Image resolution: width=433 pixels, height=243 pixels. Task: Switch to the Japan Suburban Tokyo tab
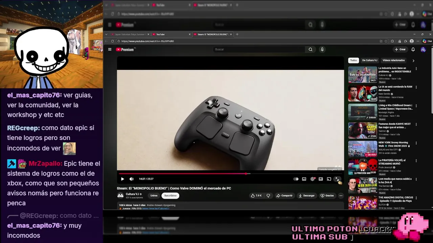pos(130,34)
